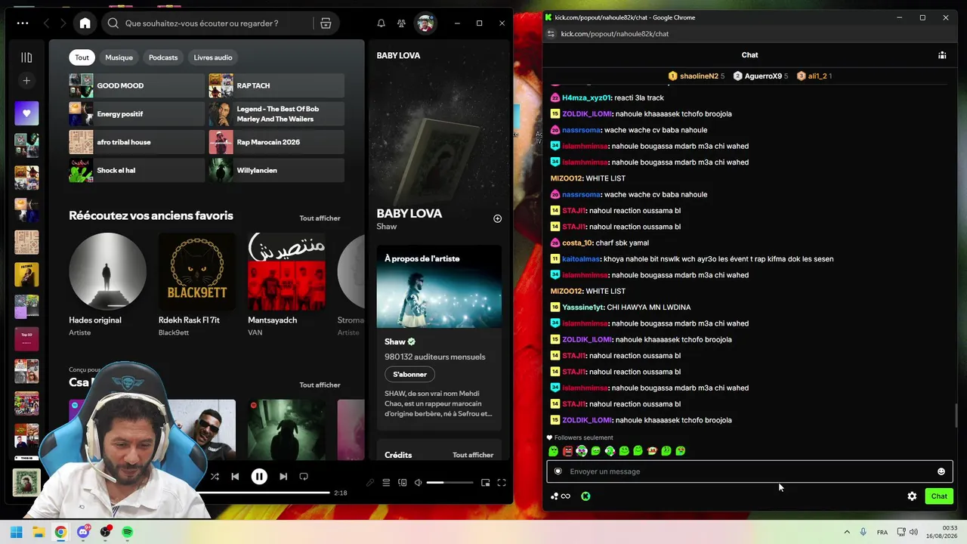Open Windows Start menu
This screenshot has height=544, width=967.
17,532
